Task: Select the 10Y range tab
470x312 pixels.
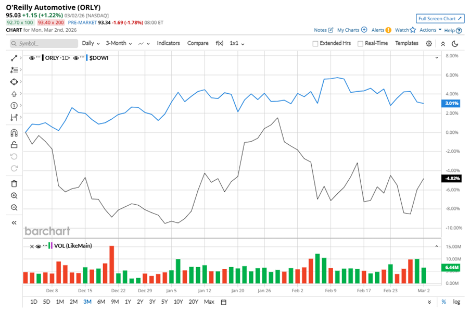Action: coord(178,302)
